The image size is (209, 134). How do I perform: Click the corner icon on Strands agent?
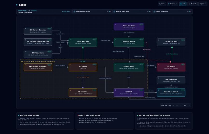click(x=115, y=65)
